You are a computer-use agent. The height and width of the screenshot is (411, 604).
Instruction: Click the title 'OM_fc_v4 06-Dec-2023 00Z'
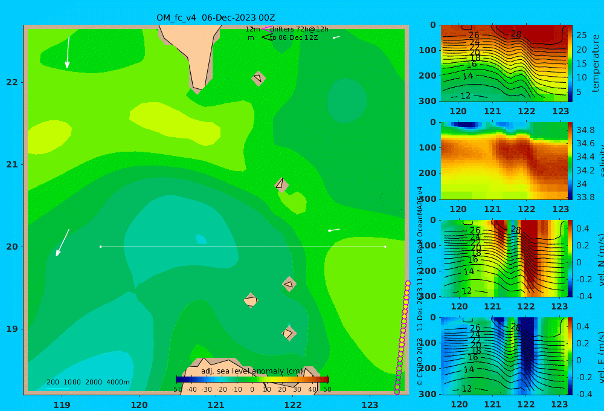pos(216,18)
